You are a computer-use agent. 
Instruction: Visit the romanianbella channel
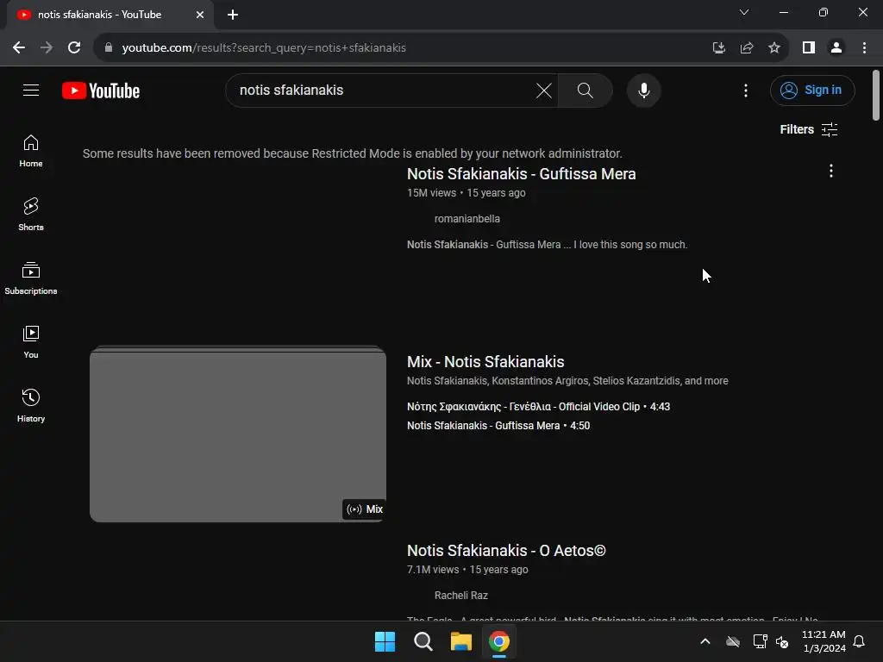point(467,218)
